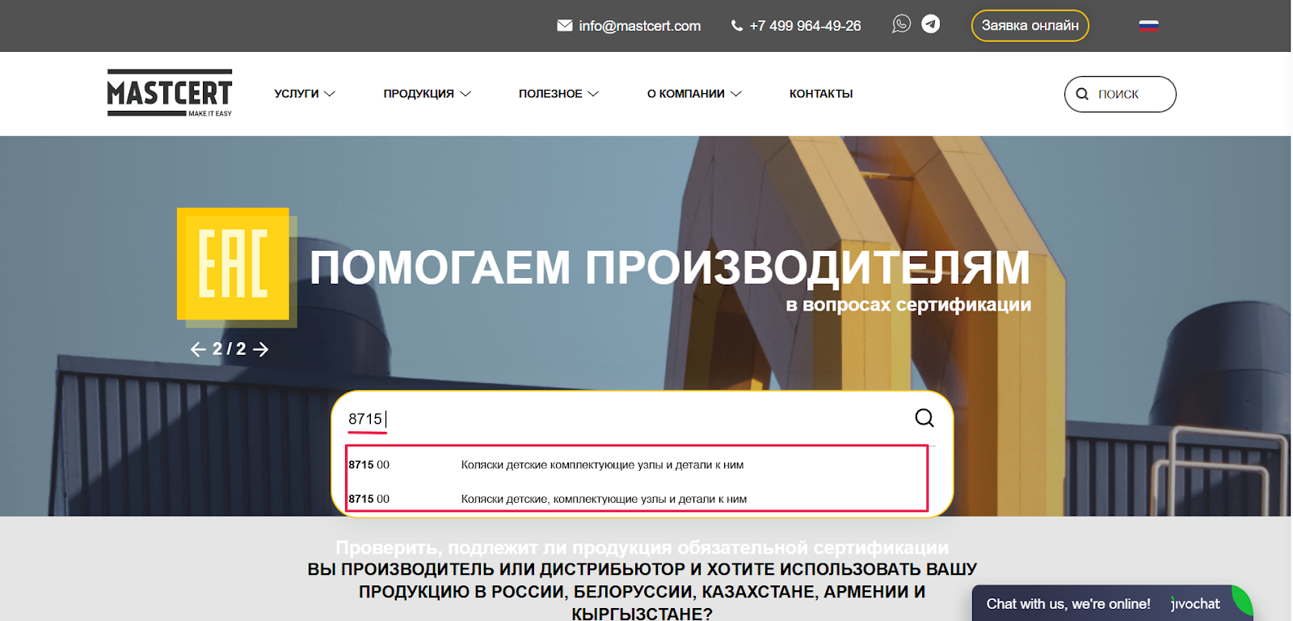The image size is (1293, 621).
Task: Click the magnifier icon in product search box
Action: 924,418
